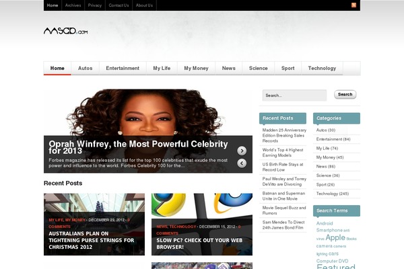Click the MASGD.com site logo
Image resolution: width=404 pixels, height=269 pixels.
point(66,31)
